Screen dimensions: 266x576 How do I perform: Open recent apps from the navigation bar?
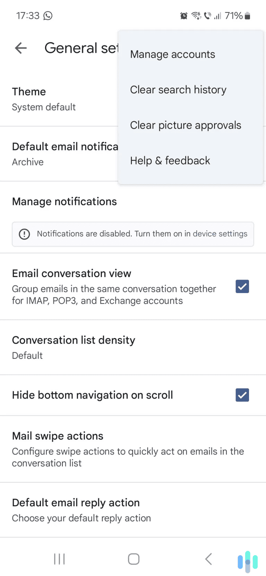[59, 559]
